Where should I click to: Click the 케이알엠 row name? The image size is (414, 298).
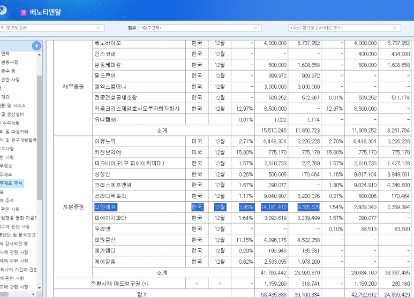[105, 262]
